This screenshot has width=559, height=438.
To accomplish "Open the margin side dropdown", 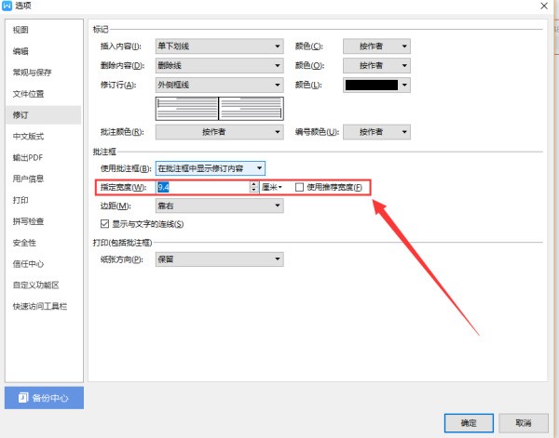I will click(218, 206).
